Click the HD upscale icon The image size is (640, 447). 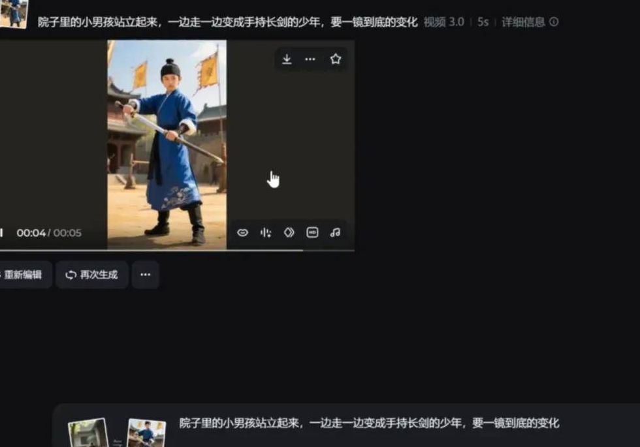pyautogui.click(x=312, y=233)
